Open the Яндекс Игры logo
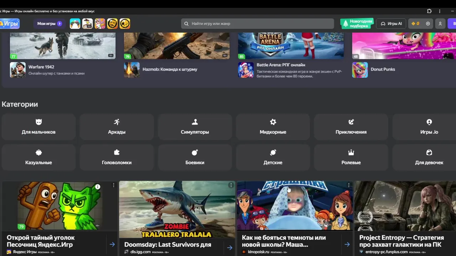Viewport: 456px width, 256px height. (x=9, y=23)
